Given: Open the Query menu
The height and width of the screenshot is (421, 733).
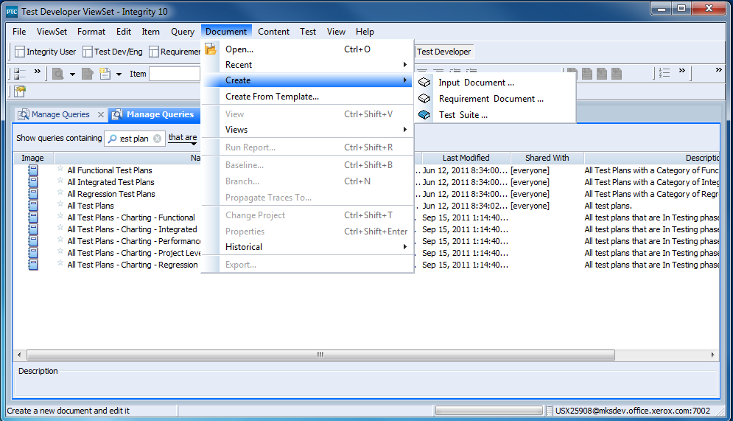Looking at the screenshot, I should 182,32.
